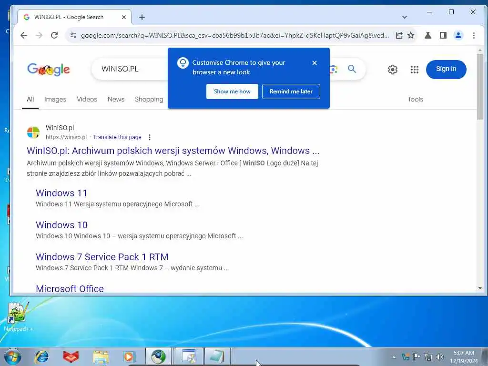Image resolution: width=488 pixels, height=366 pixels.
Task: Open volume speaker tray icon
Action: click(x=439, y=357)
